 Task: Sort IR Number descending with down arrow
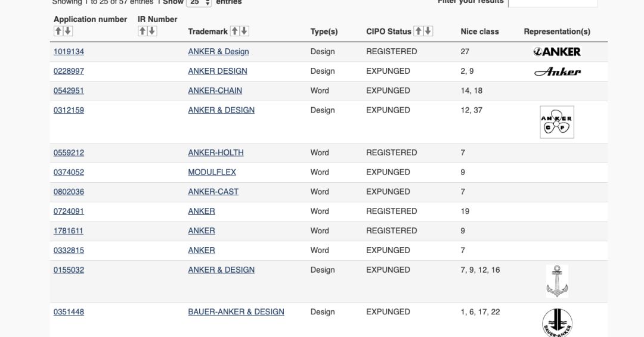[151, 31]
